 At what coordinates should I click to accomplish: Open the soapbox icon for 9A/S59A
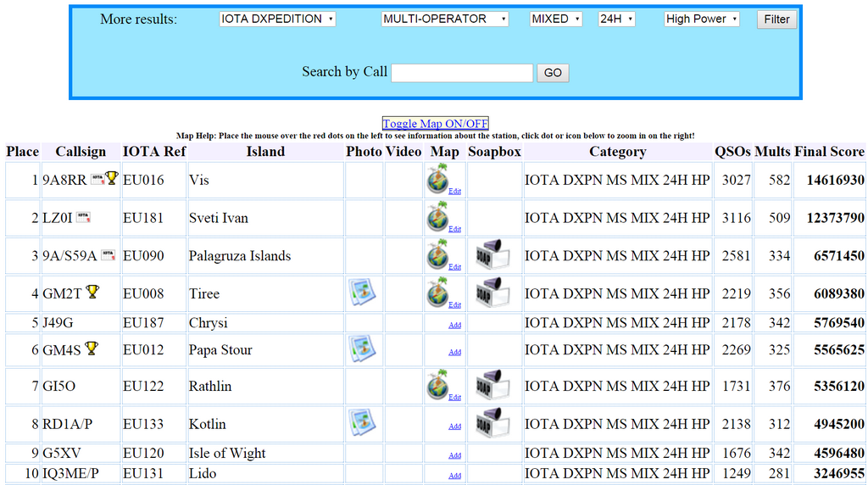[492, 255]
